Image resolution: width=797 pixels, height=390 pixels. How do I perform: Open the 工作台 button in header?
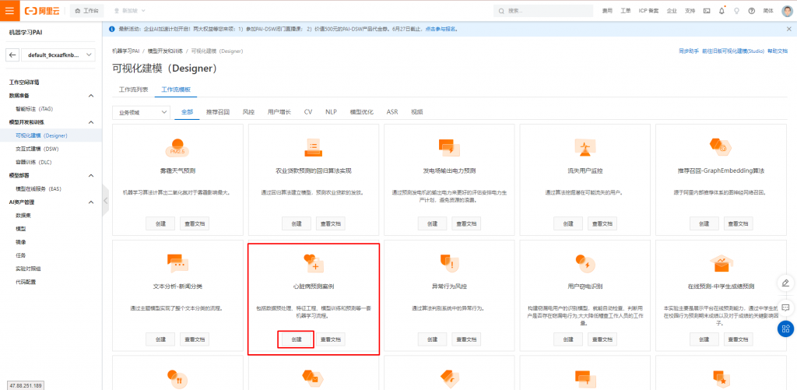(x=87, y=11)
